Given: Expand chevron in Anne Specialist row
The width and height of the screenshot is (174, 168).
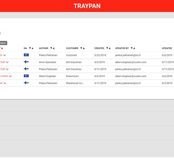Looking at the screenshot, I should click(x=7, y=62).
